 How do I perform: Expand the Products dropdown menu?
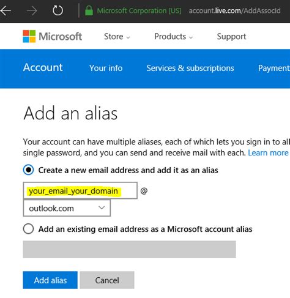click(174, 37)
